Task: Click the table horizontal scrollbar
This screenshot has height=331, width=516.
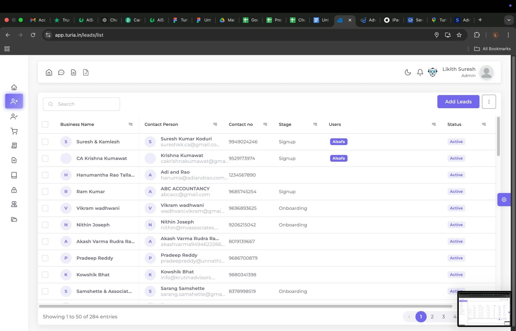Action: pos(245,306)
